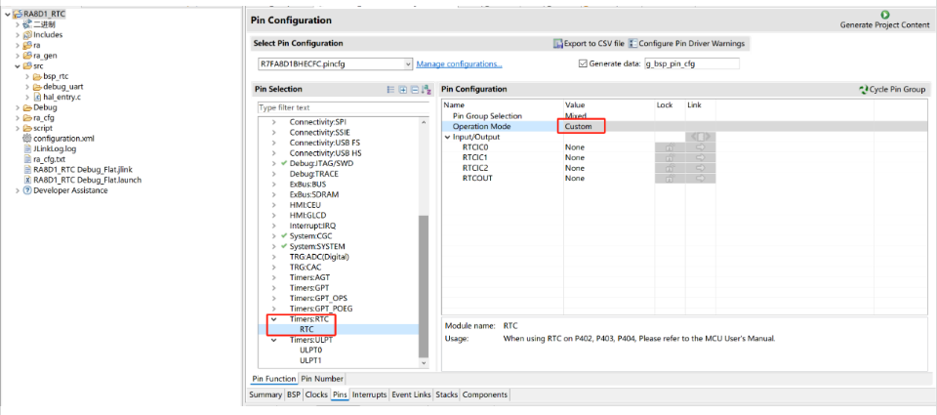Expand the Connectivity:SPI node
Viewport: 937px width, 415px height.
click(274, 122)
